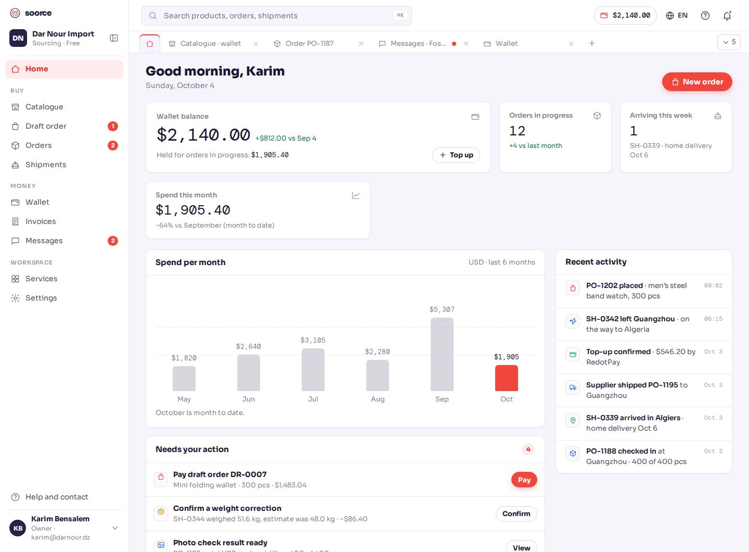Close the Order PO-1187 tab

pyautogui.click(x=361, y=44)
